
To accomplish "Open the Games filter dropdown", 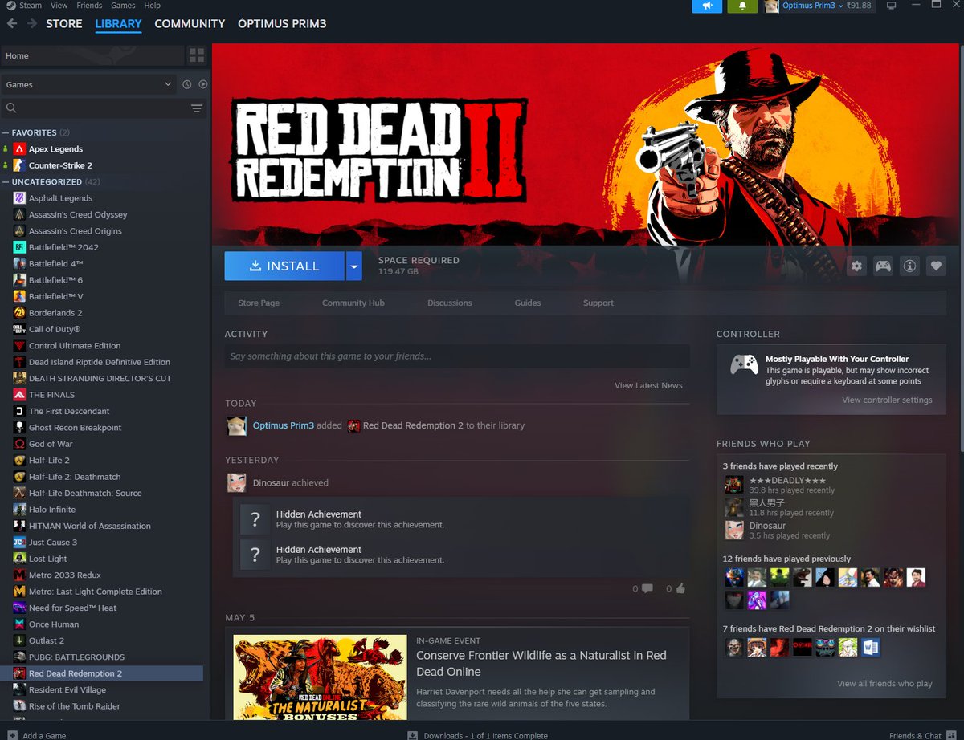I will pyautogui.click(x=88, y=84).
